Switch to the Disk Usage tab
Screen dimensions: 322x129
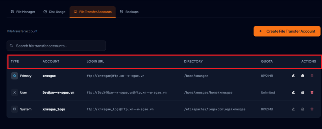click(54, 12)
